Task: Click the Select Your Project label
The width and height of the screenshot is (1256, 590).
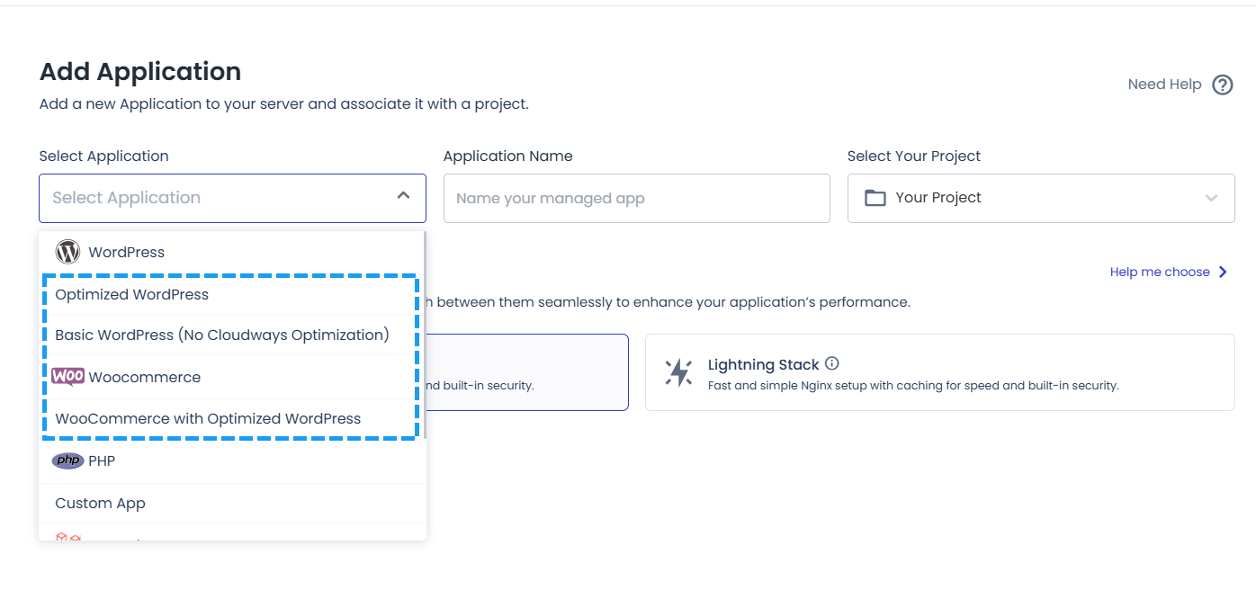Action: (x=914, y=156)
